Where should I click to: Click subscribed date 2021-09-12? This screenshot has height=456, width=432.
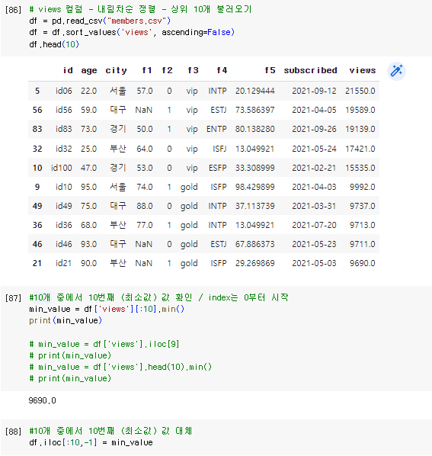[314, 91]
